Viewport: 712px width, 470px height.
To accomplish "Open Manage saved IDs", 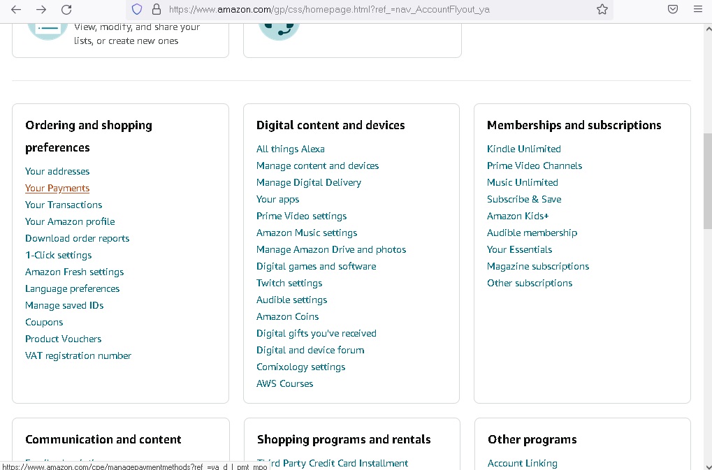I will (x=64, y=306).
